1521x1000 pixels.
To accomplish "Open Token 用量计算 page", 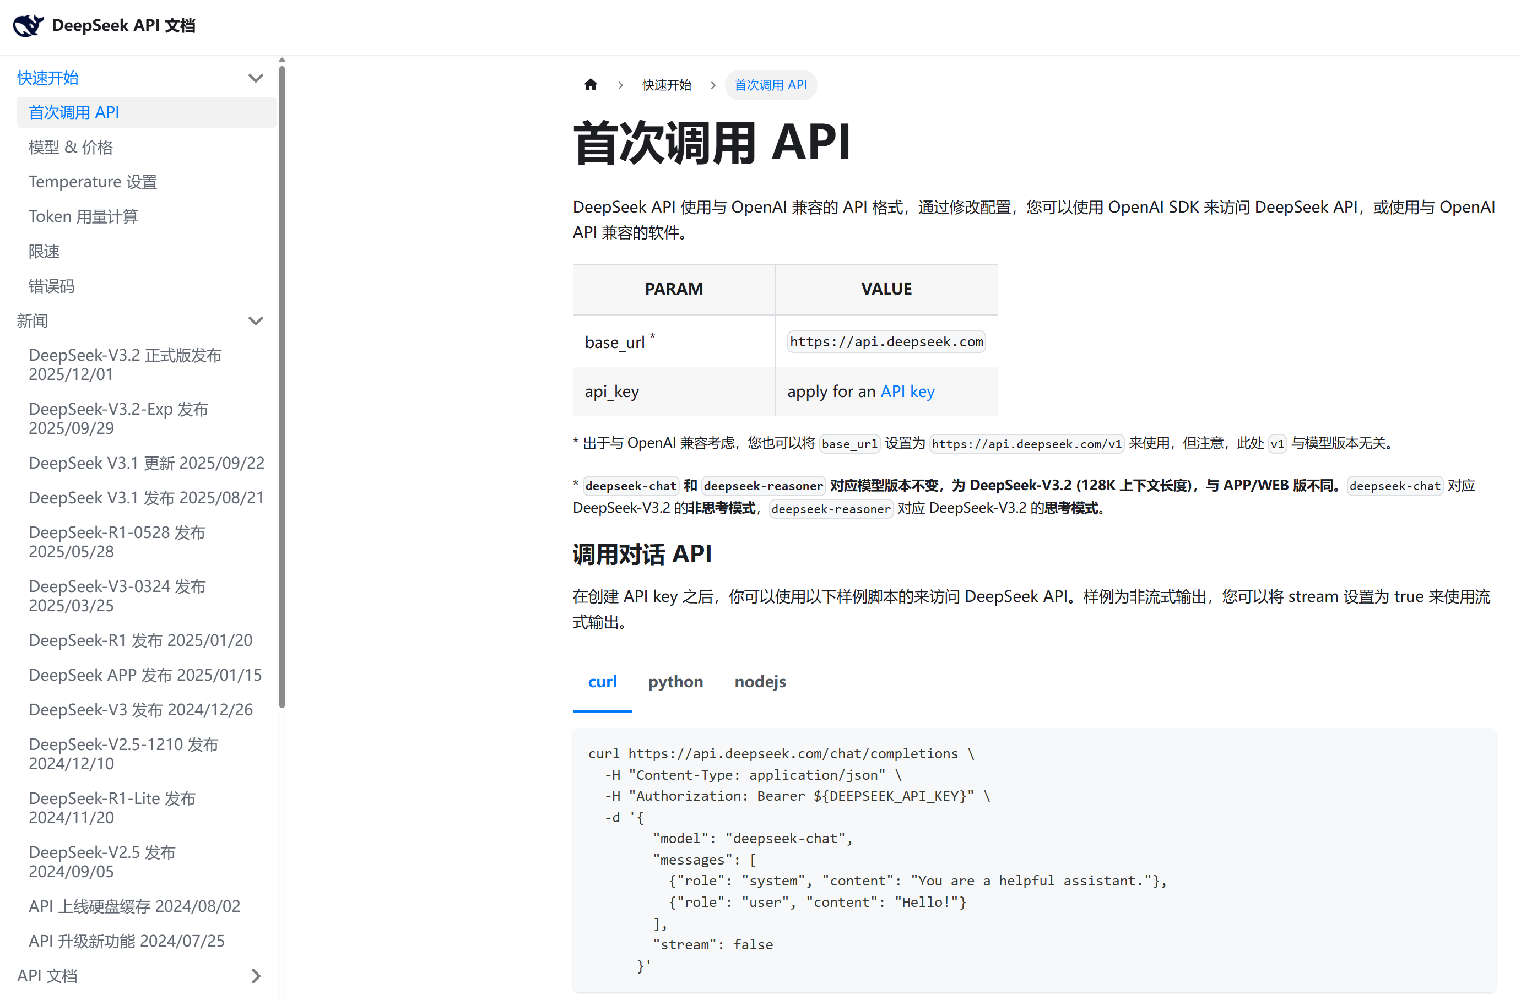I will pos(83,216).
